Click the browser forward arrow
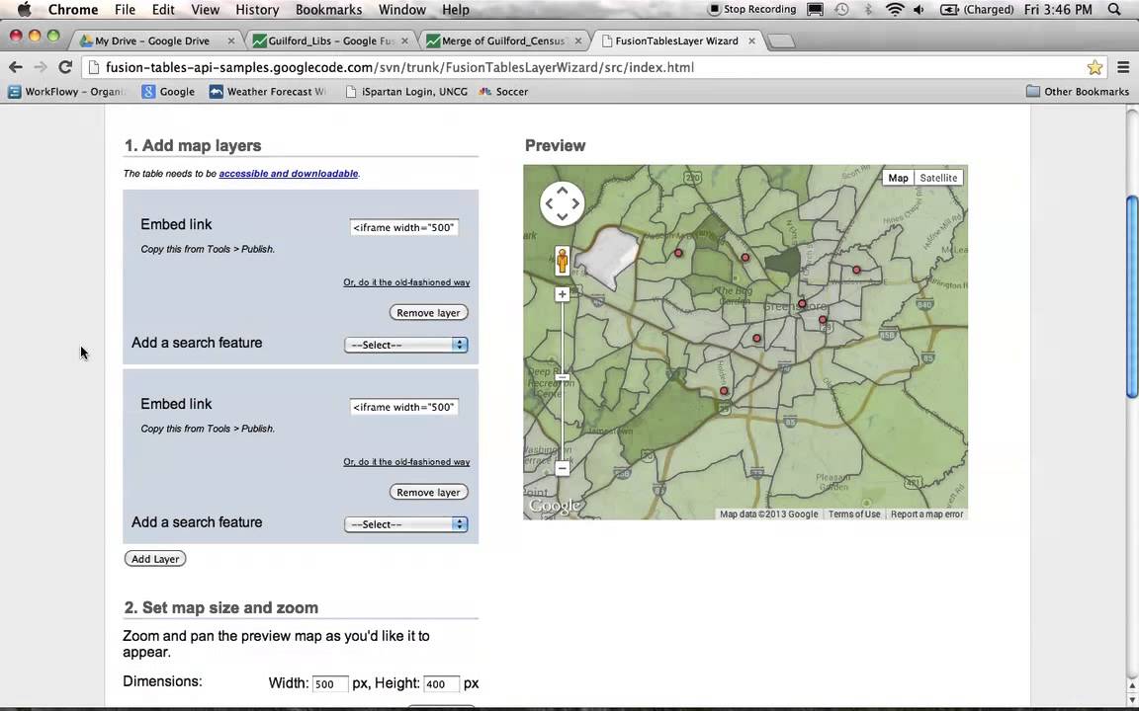 pyautogui.click(x=41, y=67)
